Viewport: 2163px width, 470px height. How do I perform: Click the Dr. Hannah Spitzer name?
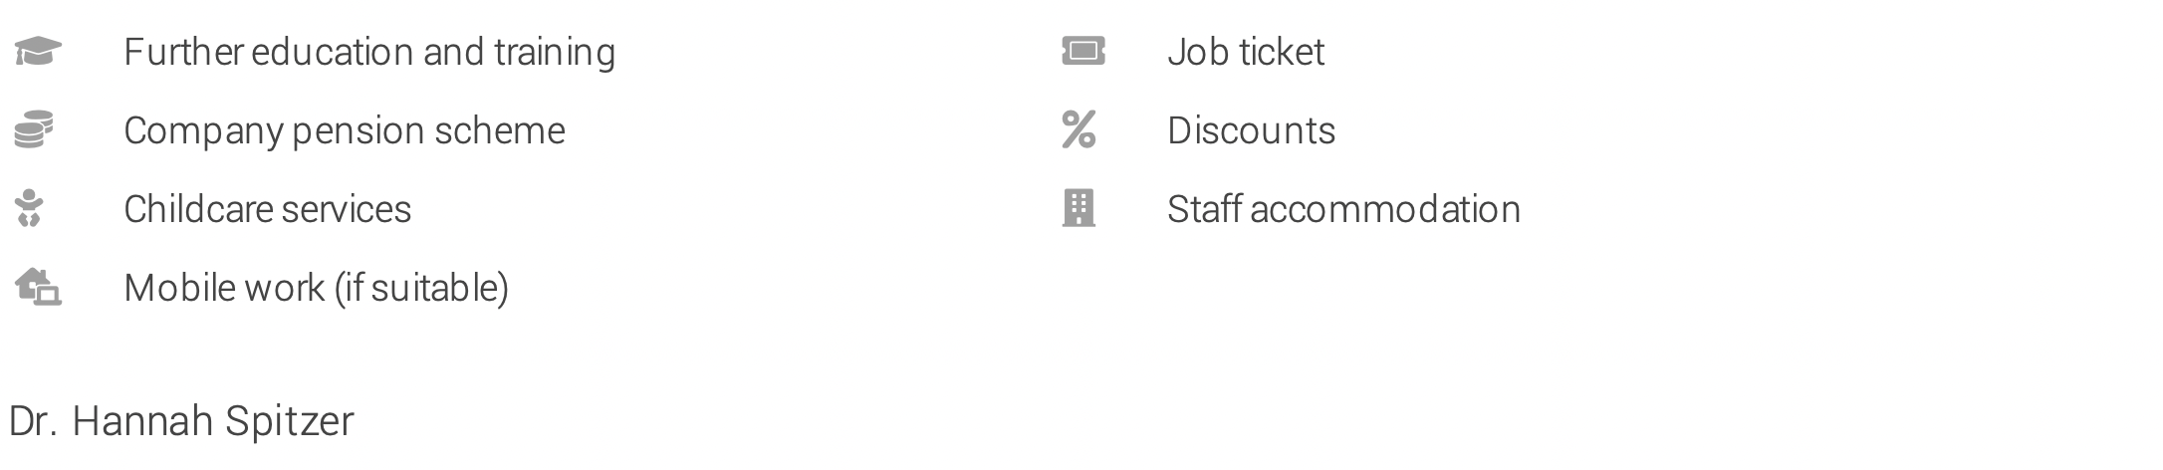(x=181, y=421)
